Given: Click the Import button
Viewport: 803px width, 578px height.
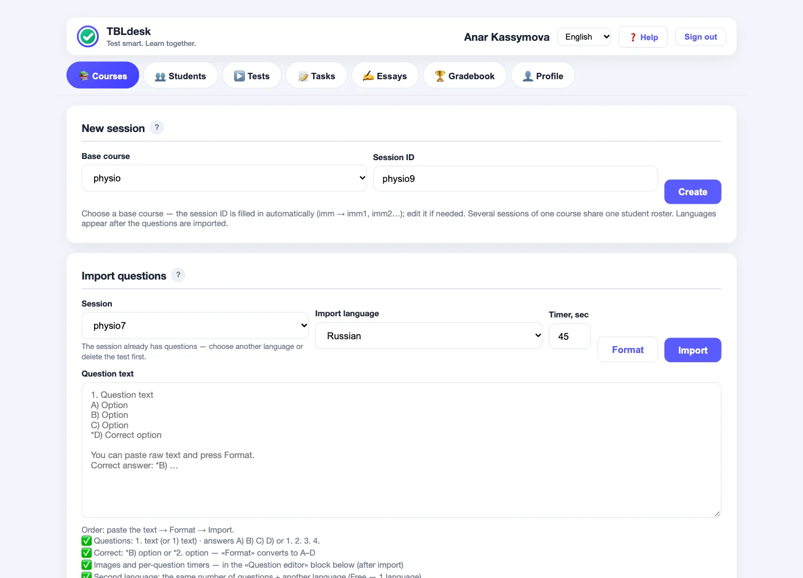Looking at the screenshot, I should (x=692, y=350).
